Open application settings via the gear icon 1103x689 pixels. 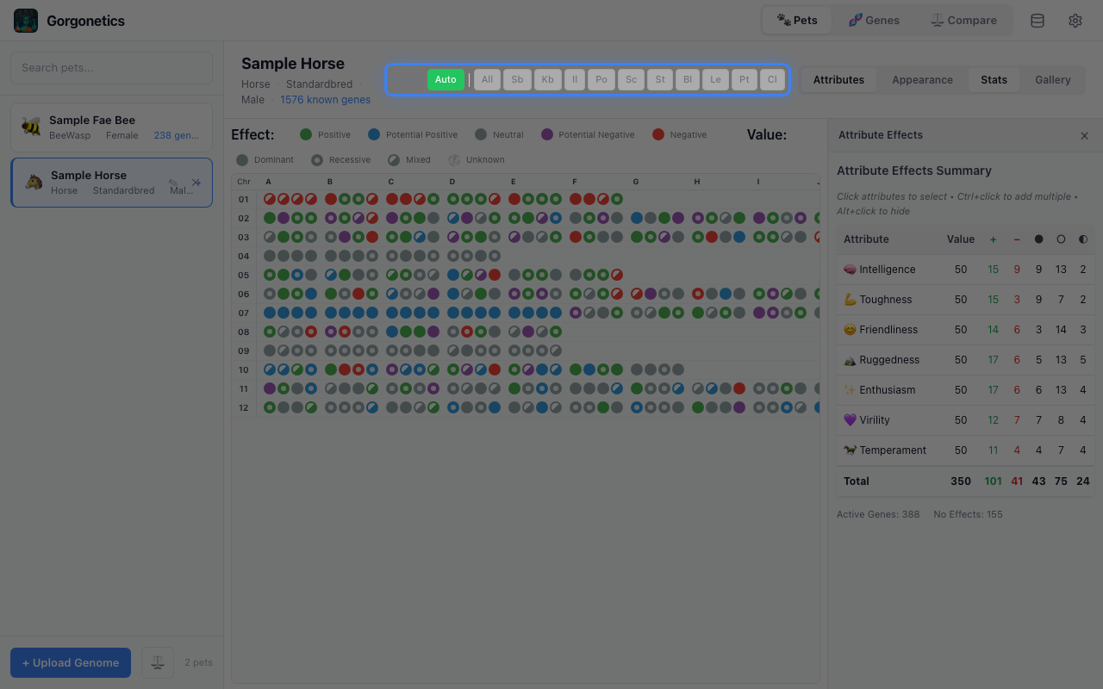(x=1075, y=20)
